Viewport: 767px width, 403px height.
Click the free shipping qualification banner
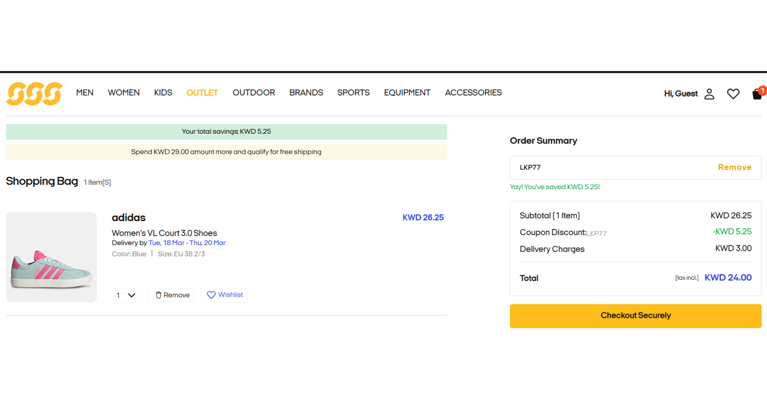click(227, 152)
